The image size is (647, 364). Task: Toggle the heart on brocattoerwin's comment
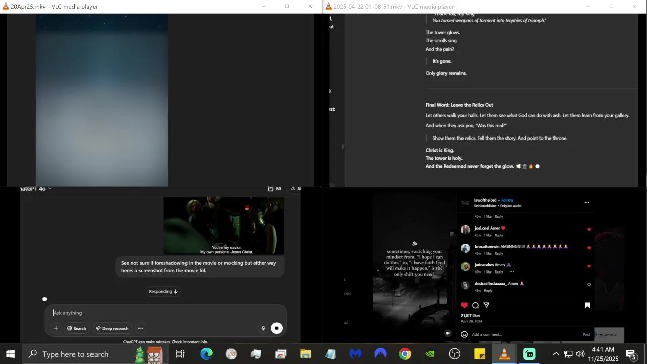(x=589, y=248)
